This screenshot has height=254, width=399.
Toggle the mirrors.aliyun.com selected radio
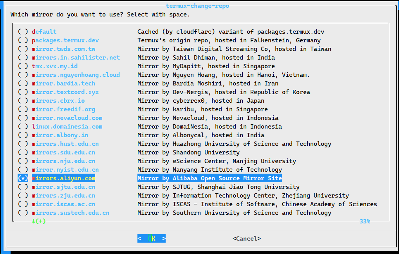[23, 178]
